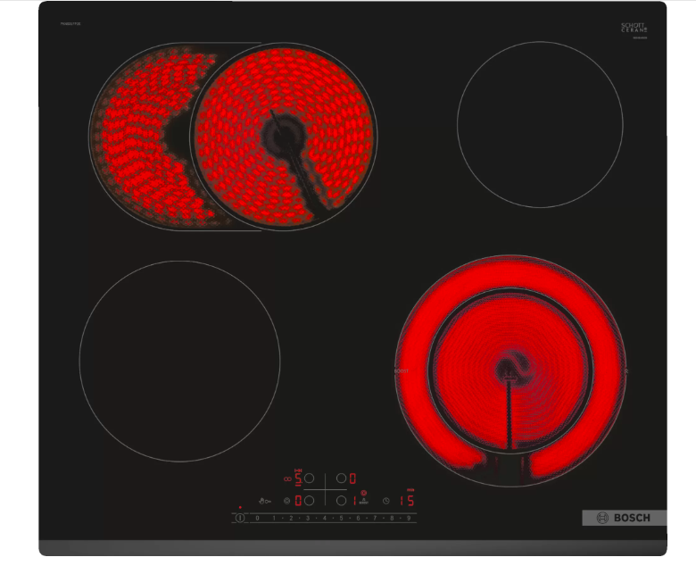
Task: Select the rear-right zone selector circle
Action: pyautogui.click(x=340, y=478)
